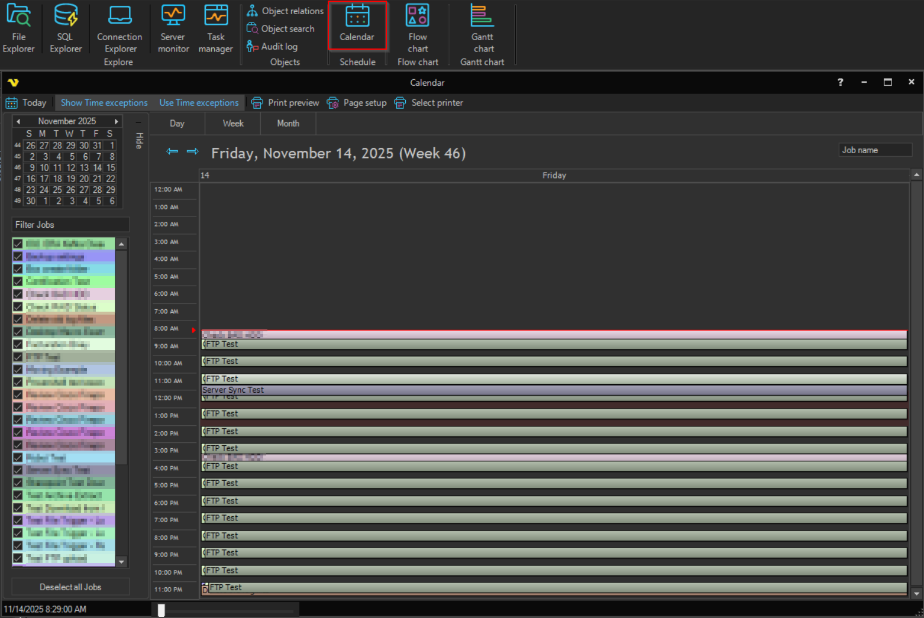Launch SQL Explorer from the ribbon
924x618 pixels.
click(66, 28)
